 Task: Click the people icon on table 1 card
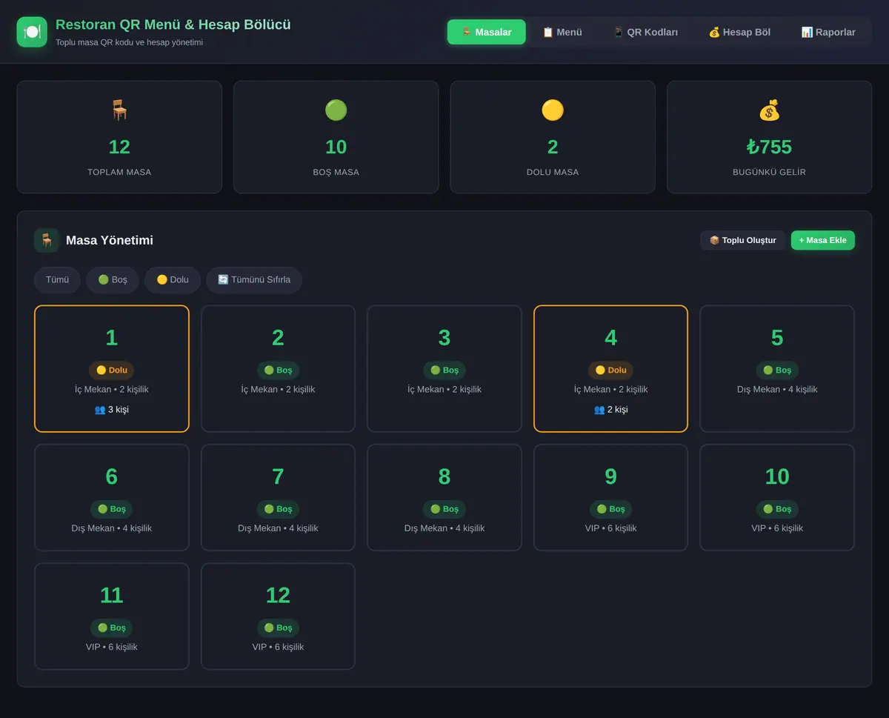pyautogui.click(x=100, y=410)
